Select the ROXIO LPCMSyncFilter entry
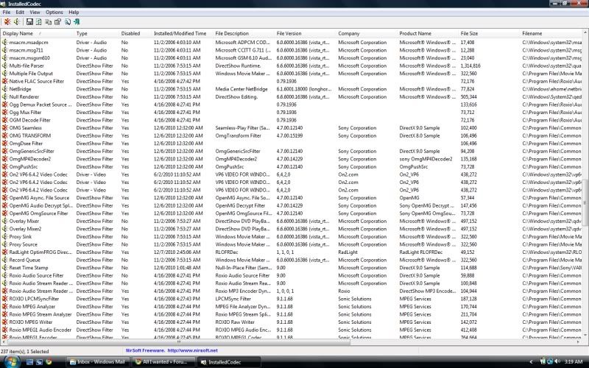This screenshot has height=368, width=589. click(x=292, y=299)
